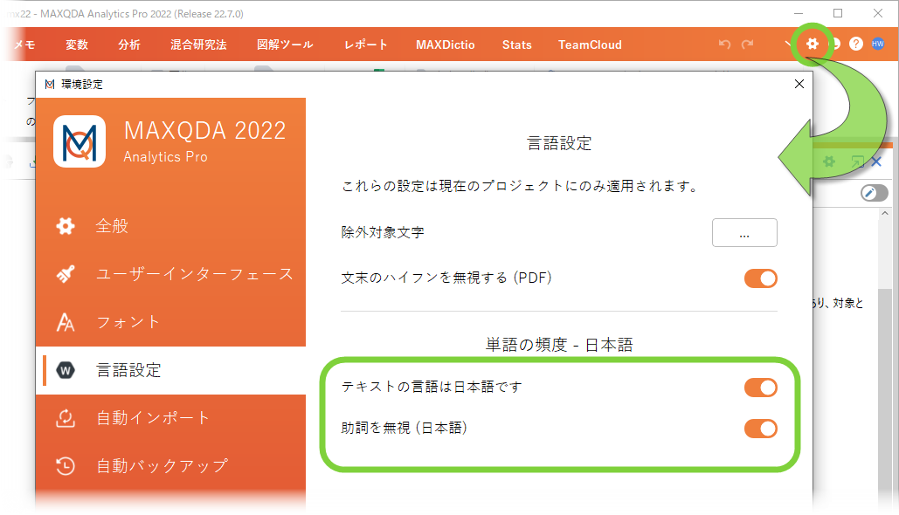
Task: Toggle the pencil edit mode switch
Action: [875, 193]
